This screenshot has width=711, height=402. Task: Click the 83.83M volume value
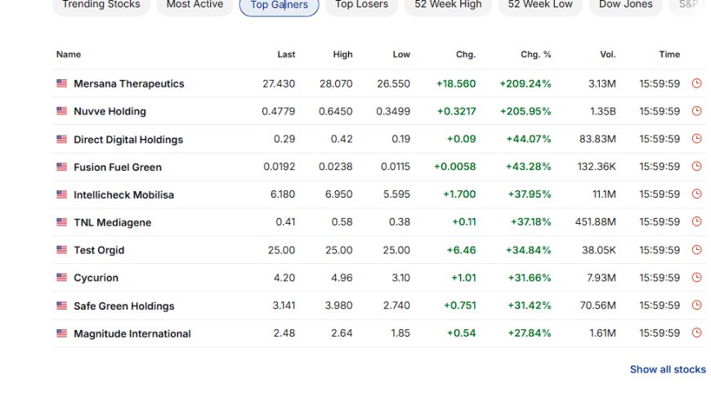(x=597, y=139)
